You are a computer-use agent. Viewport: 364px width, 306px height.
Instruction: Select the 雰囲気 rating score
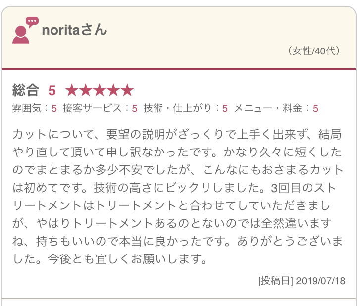(x=54, y=108)
